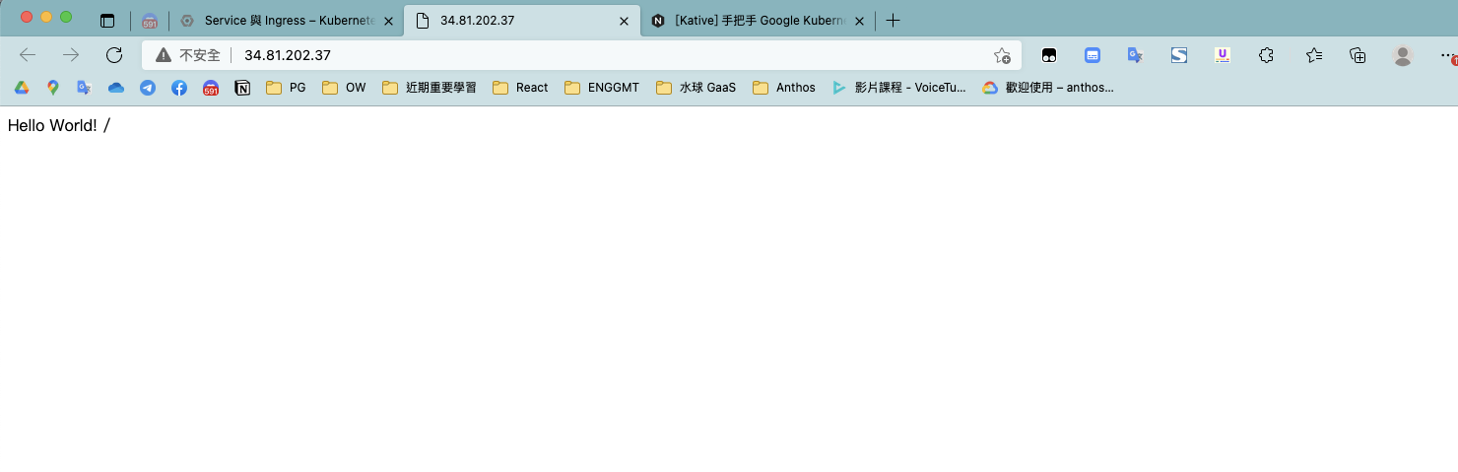Open Google Translate extension in toolbar
Screen dimensions: 1458x472
(x=1135, y=55)
